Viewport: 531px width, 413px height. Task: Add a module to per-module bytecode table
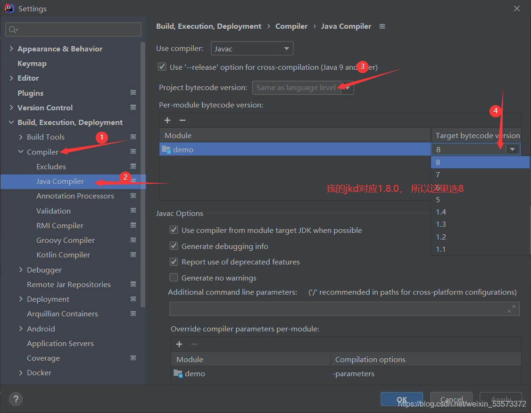coord(167,120)
